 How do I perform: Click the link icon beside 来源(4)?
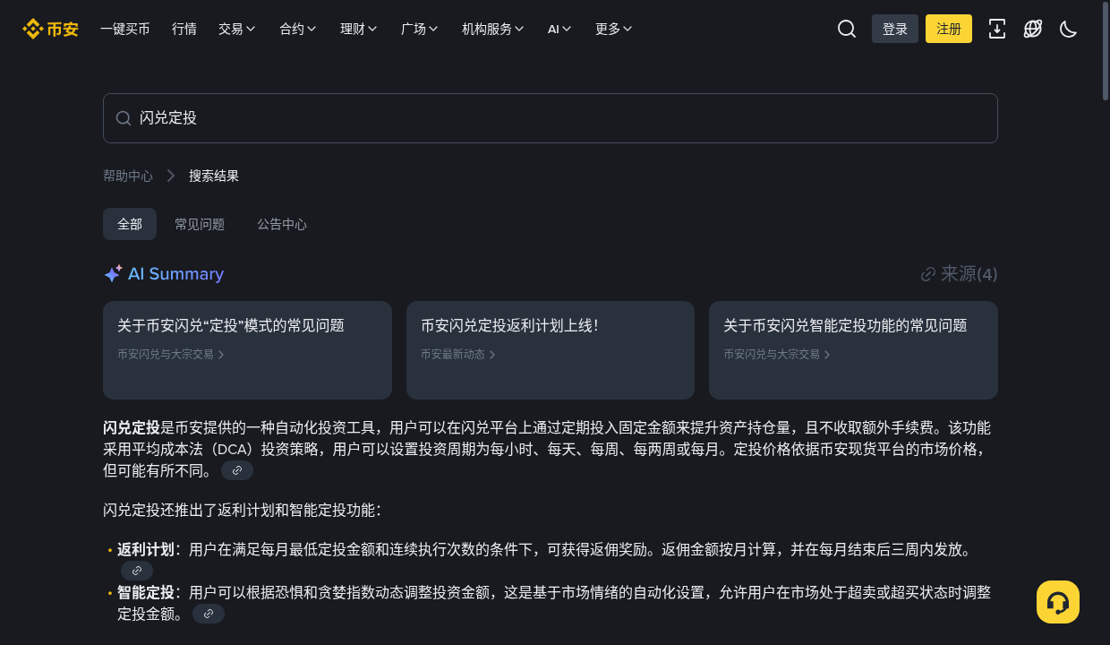click(928, 274)
